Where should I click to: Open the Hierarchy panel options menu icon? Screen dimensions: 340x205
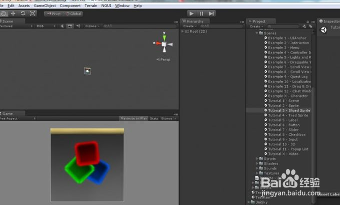[x=242, y=22]
